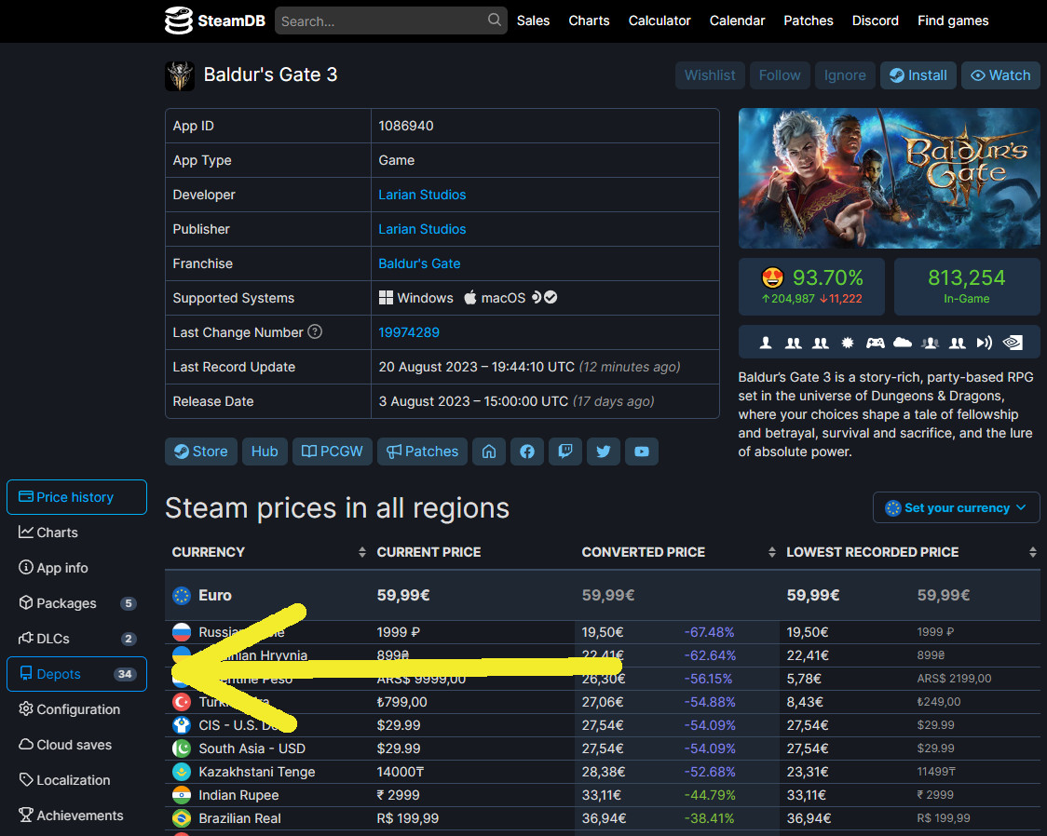Open the Twitter icon link

(x=603, y=452)
